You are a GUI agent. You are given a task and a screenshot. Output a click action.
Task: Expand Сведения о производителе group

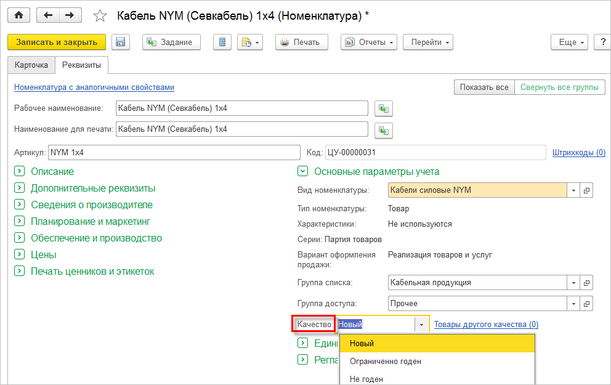click(20, 205)
